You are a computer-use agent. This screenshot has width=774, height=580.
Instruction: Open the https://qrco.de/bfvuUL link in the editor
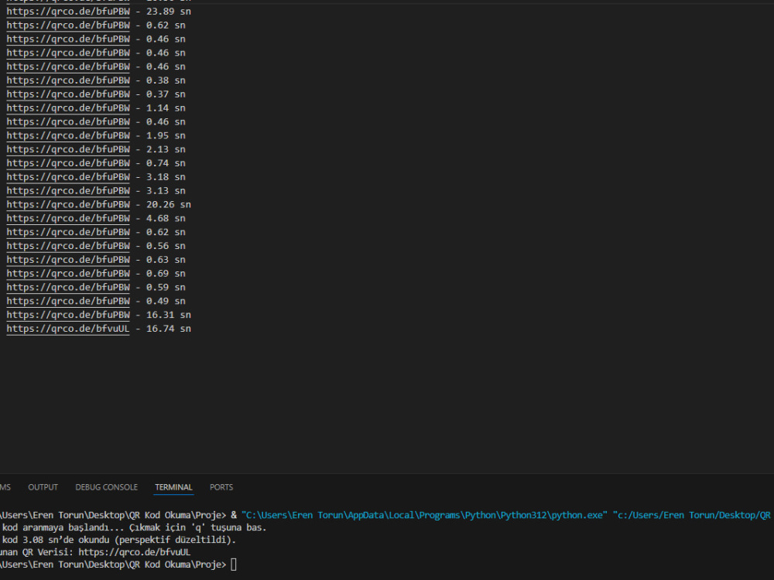tap(68, 329)
